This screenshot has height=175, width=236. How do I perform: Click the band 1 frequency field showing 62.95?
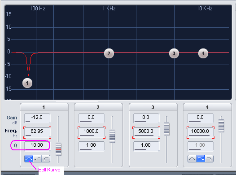coord(37,132)
